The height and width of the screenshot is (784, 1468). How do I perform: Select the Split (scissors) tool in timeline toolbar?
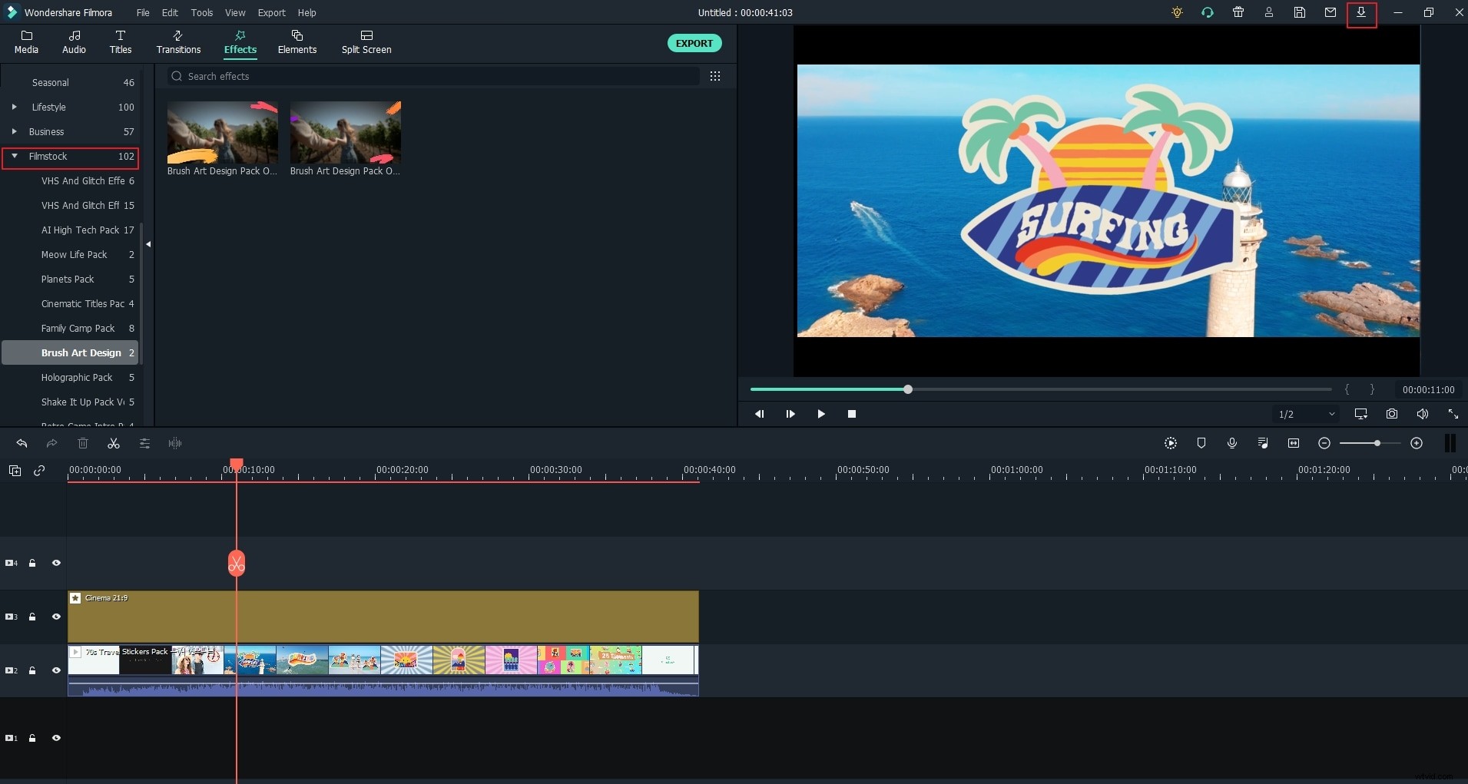[113, 443]
